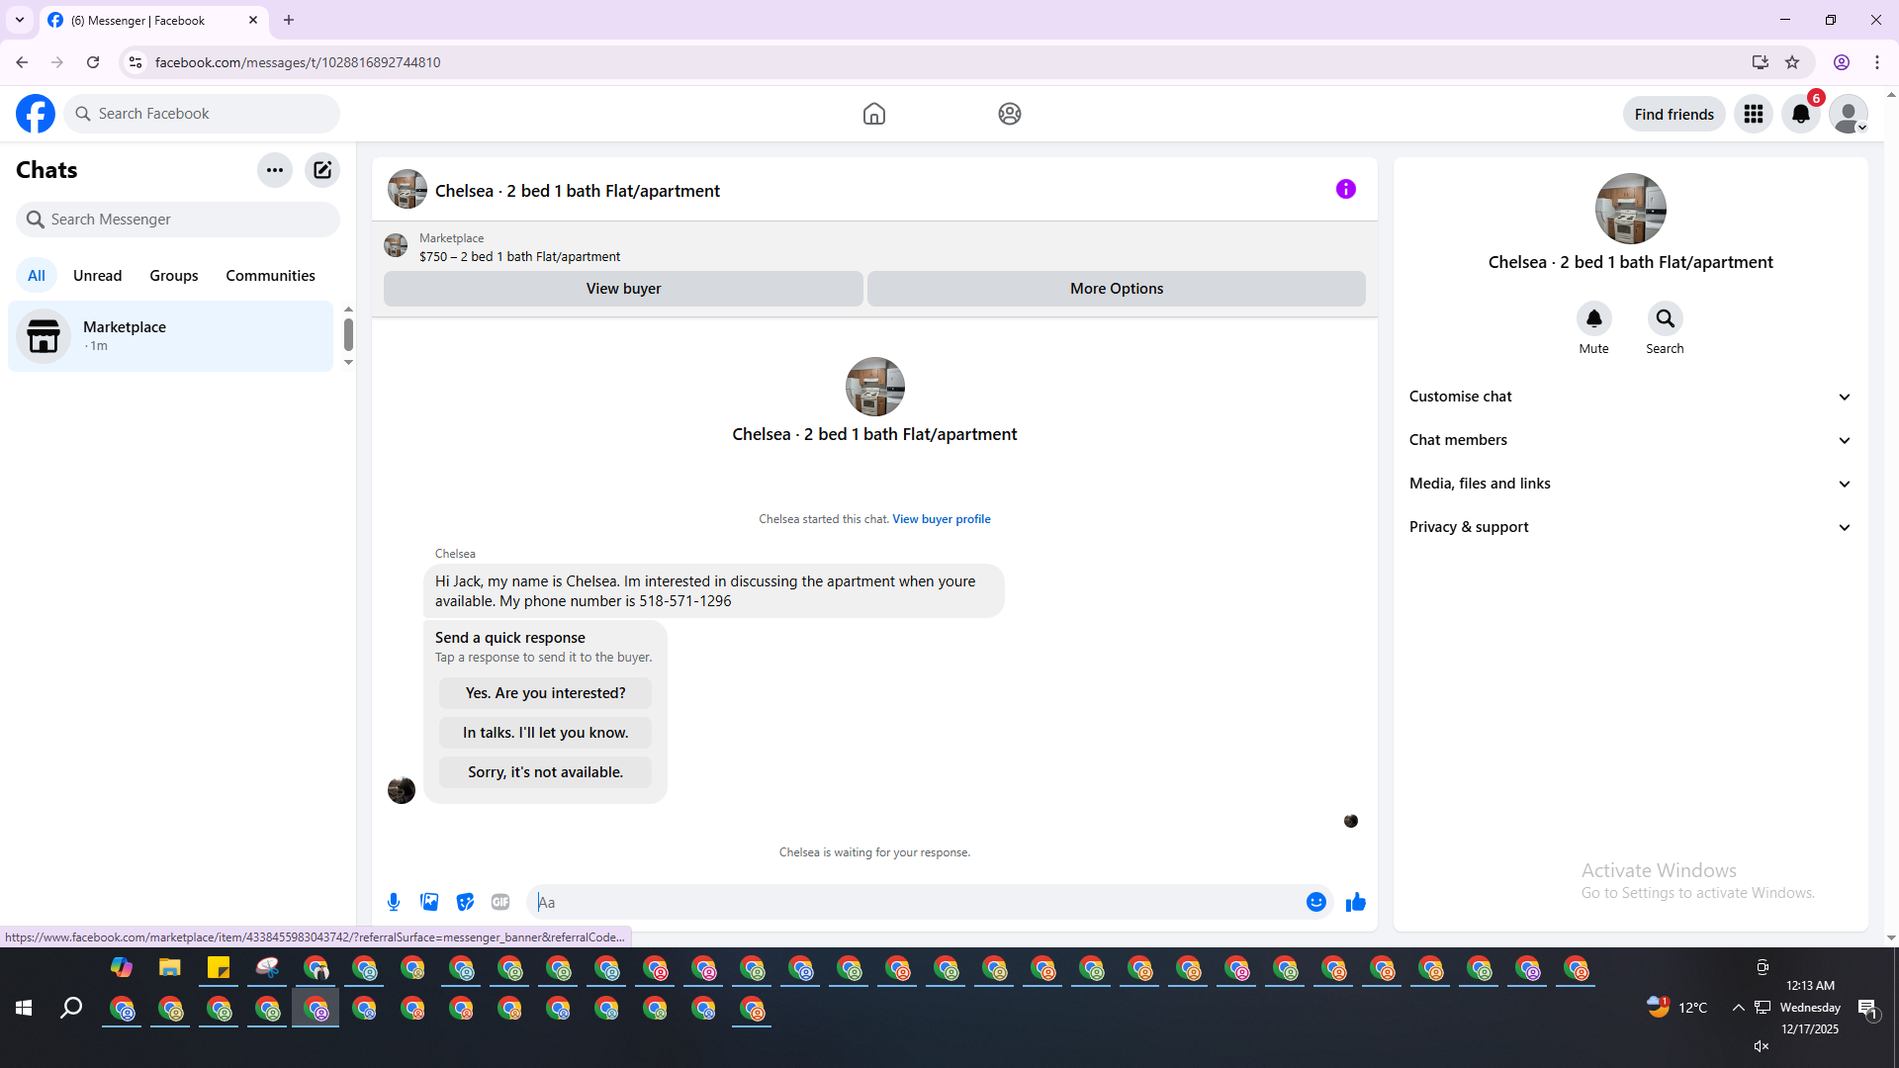This screenshot has width=1899, height=1068.
Task: Record a voice clip with microphone icon
Action: point(394,902)
